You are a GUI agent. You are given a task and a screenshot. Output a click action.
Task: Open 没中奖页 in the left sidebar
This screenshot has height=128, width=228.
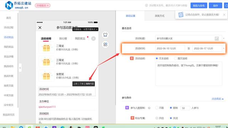9,105
